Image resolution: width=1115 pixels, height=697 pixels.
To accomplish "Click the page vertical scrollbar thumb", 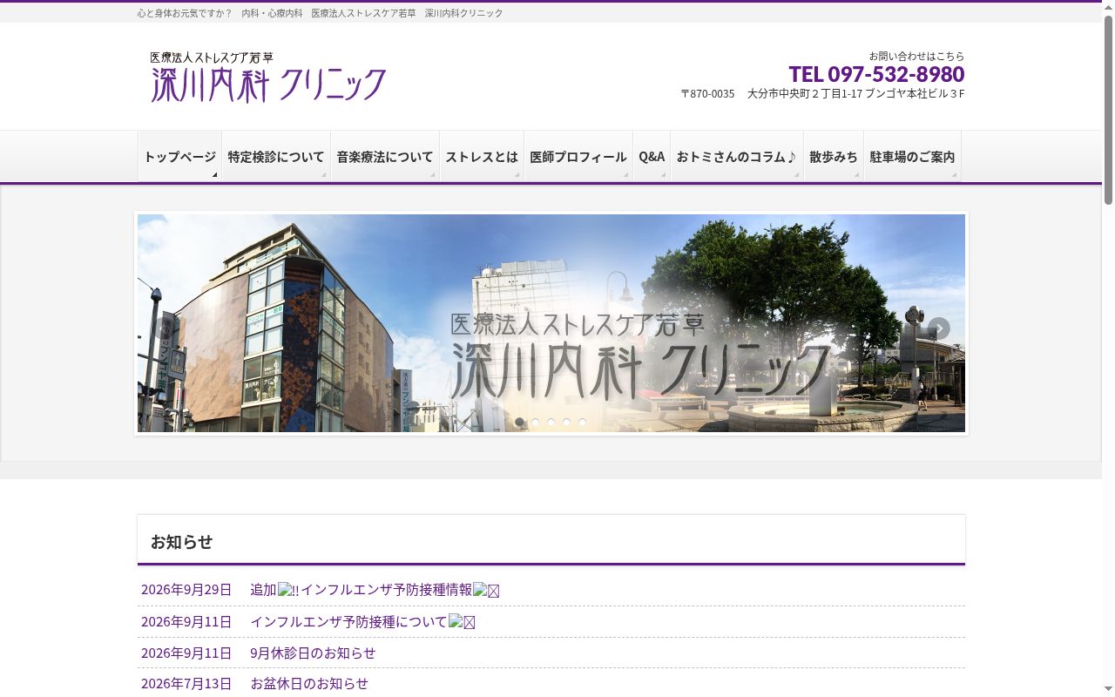I will click(1109, 110).
